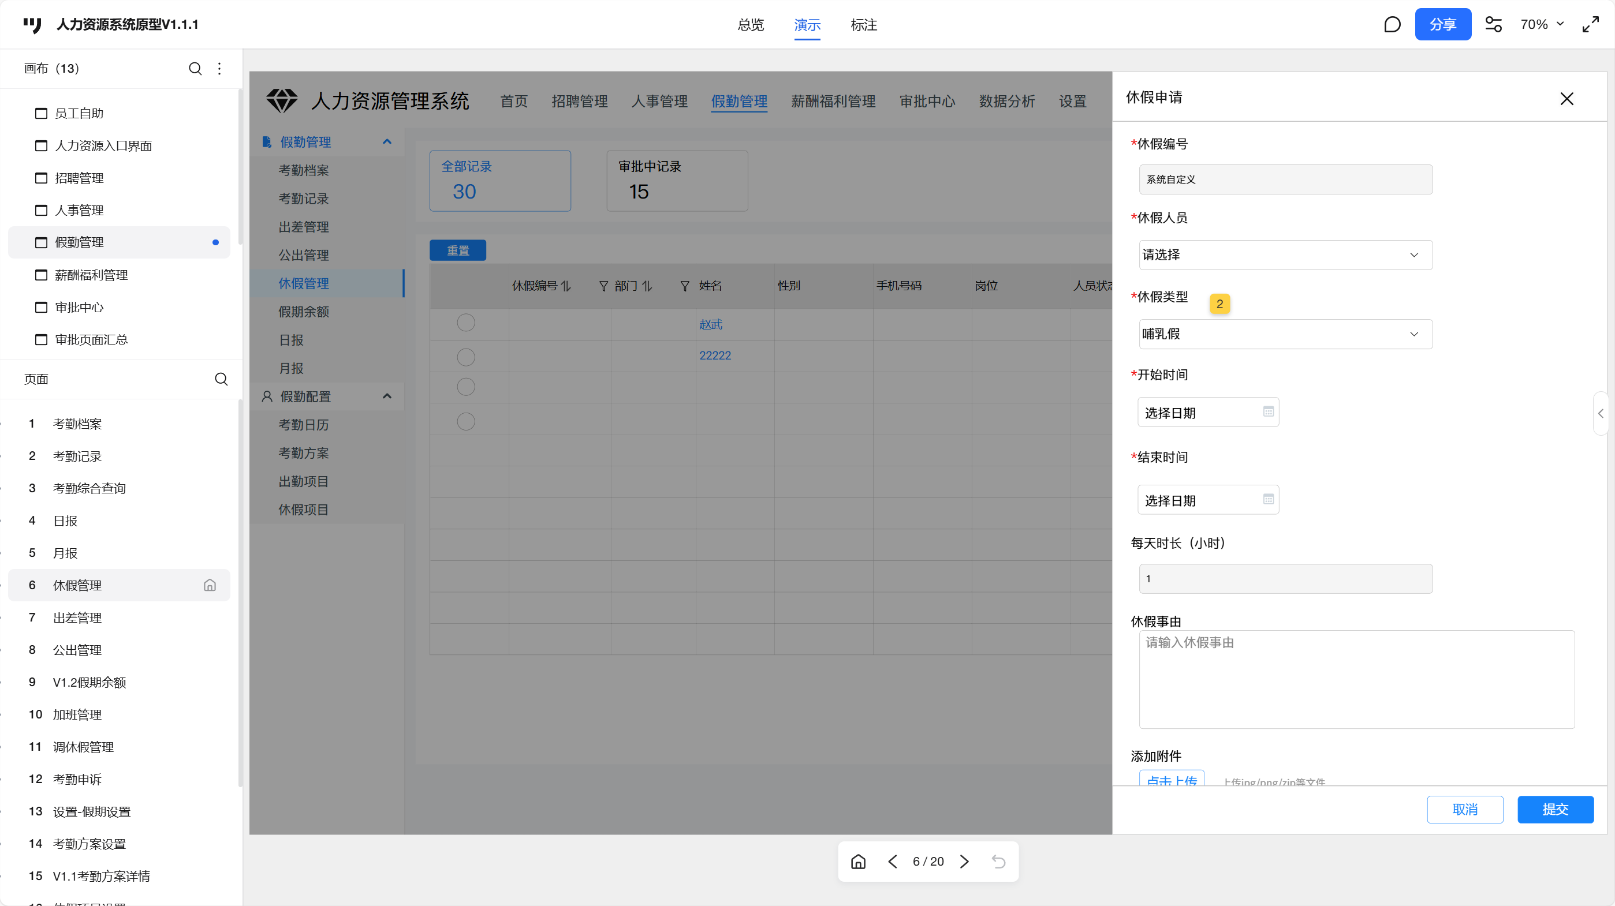Select the radio button in 22222 row
The width and height of the screenshot is (1615, 906).
point(466,357)
